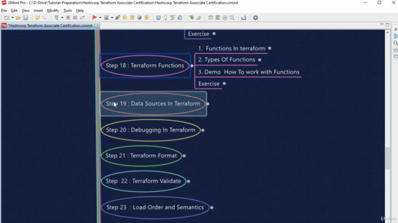
Task: Open the Insert menu
Action: 39,11
